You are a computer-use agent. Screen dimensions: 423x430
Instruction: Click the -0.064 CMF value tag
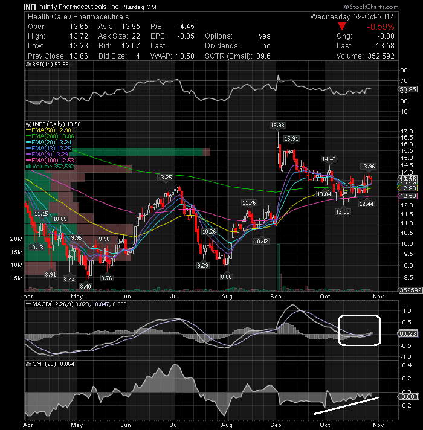(408, 396)
